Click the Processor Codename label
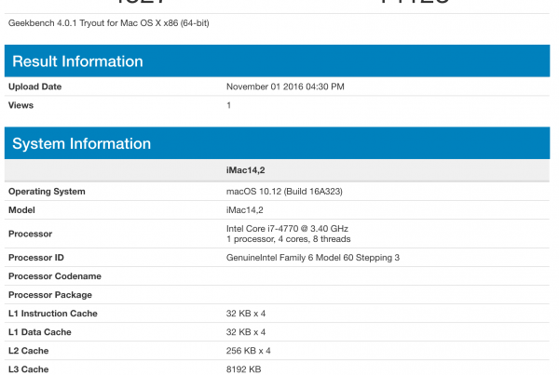 tap(55, 276)
